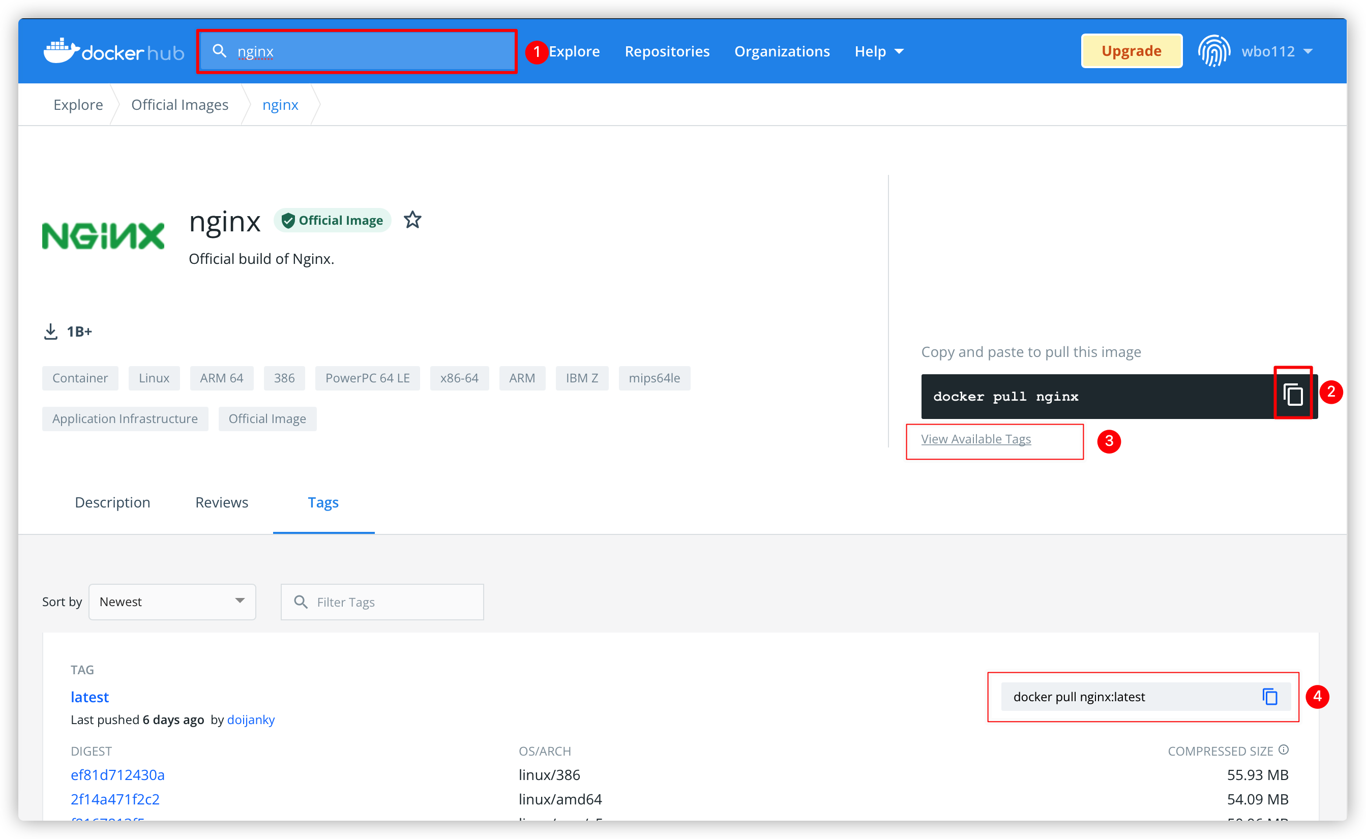Click the Filter Tags input field

[382, 602]
